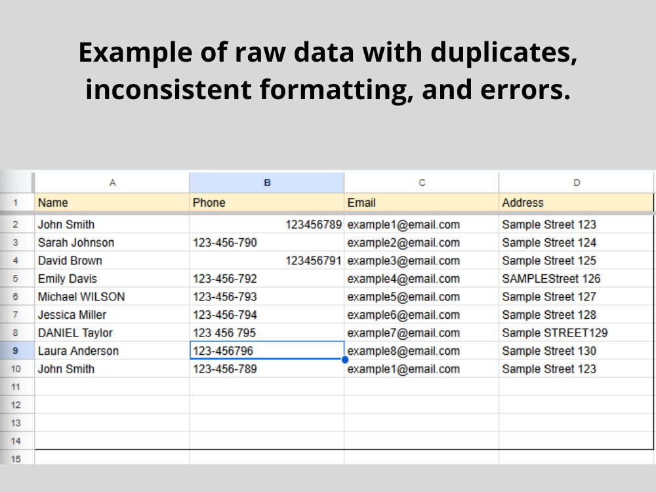Screen dimensions: 656x492
Task: Select cell 'Sample Street 130'
Action: [576, 350]
